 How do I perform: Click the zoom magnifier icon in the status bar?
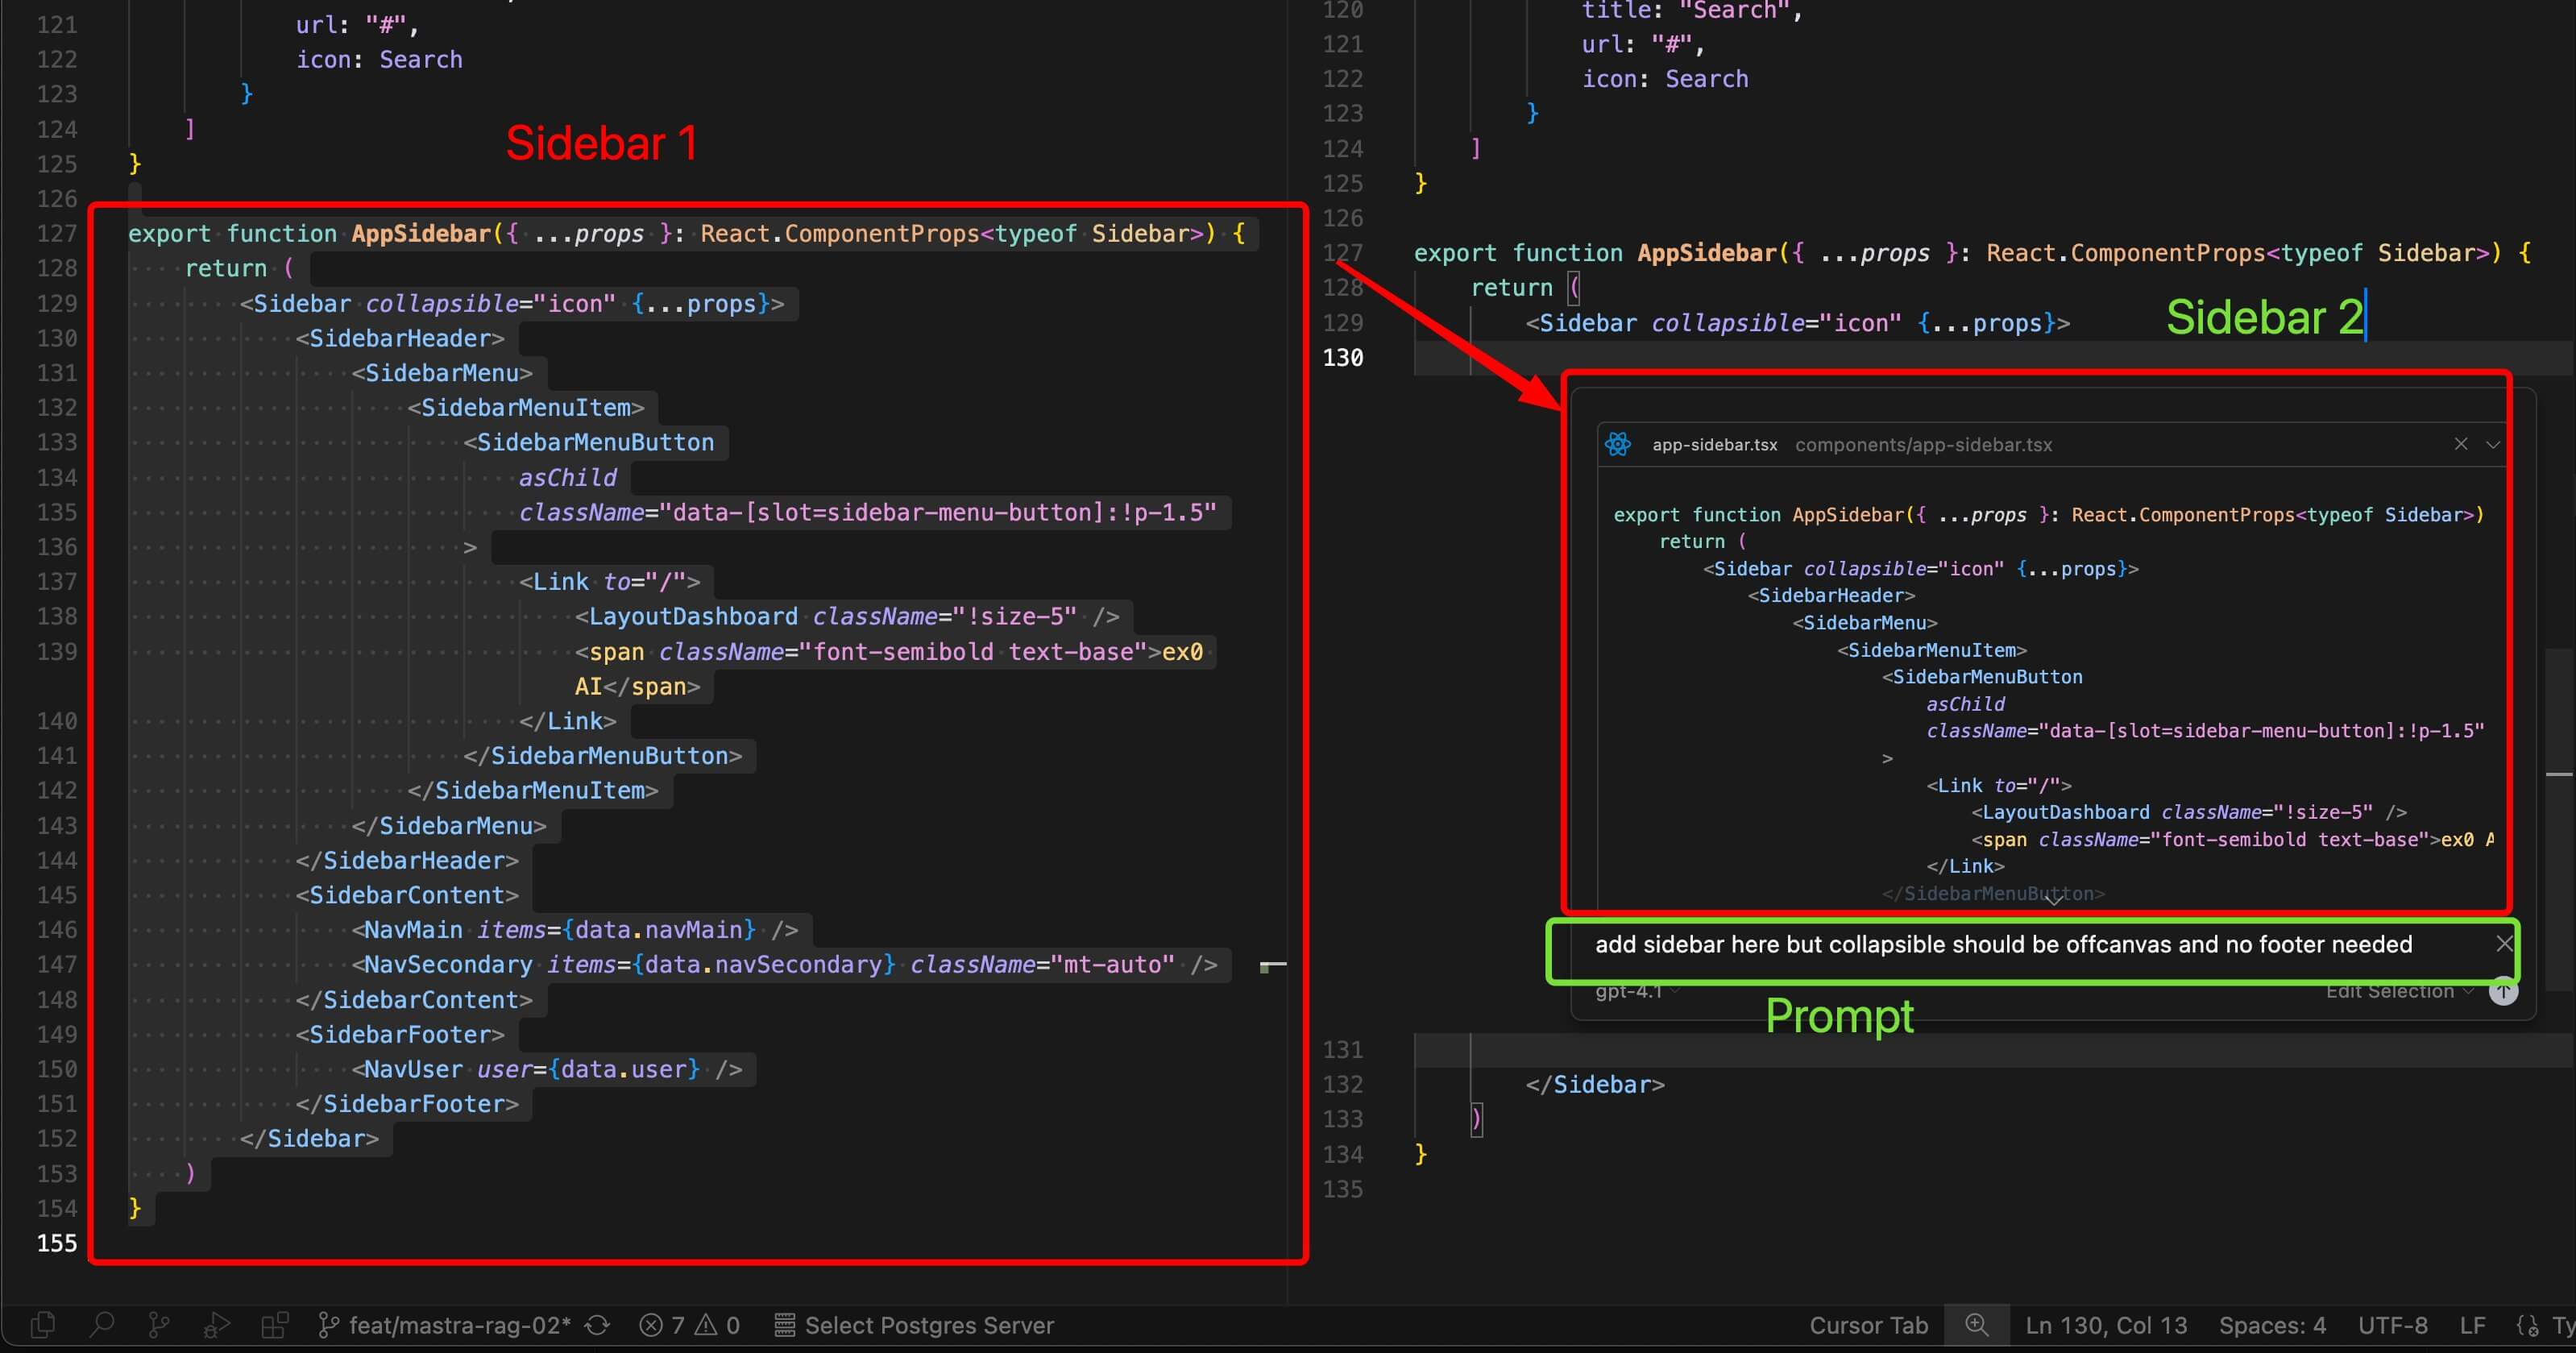point(1976,1324)
